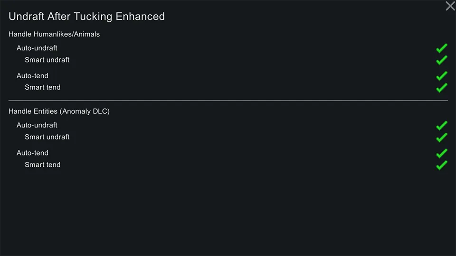456x256 pixels.
Task: Toggle Smart tend checkmark for Entities section
Action: click(x=442, y=165)
